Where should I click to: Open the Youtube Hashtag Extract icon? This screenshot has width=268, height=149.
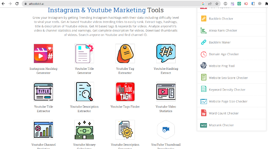tap(166, 54)
